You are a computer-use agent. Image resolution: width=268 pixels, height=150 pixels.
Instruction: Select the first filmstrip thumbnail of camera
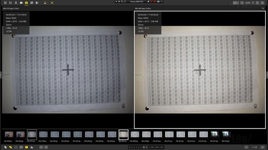pos(9,134)
